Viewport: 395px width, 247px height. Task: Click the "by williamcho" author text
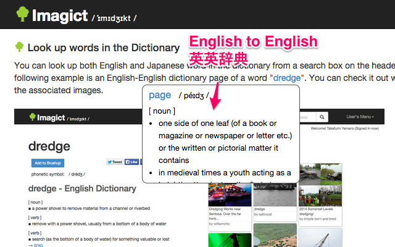pyautogui.click(x=219, y=224)
